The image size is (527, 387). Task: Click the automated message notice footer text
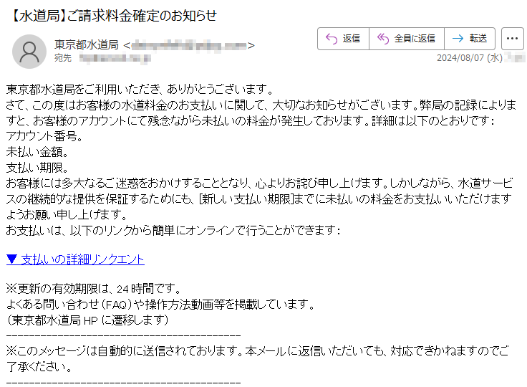pyautogui.click(x=258, y=359)
